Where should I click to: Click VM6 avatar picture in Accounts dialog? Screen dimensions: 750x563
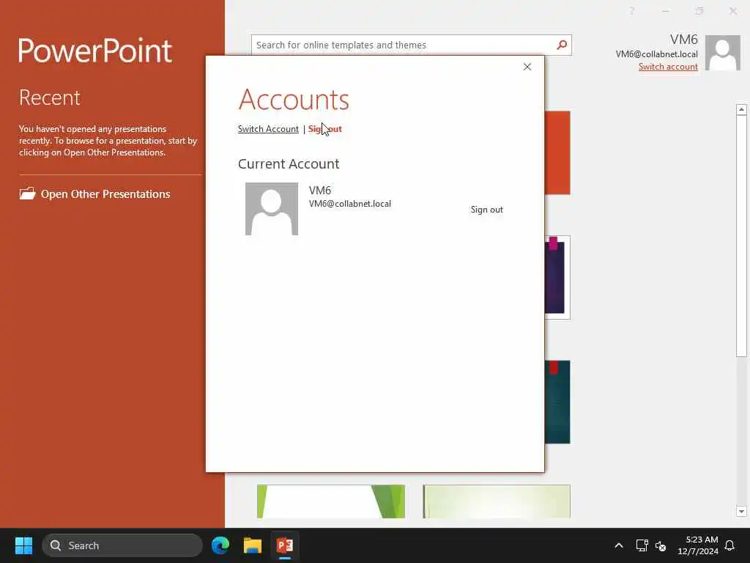272,209
